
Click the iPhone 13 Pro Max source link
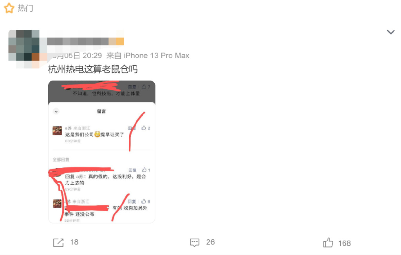(157, 56)
